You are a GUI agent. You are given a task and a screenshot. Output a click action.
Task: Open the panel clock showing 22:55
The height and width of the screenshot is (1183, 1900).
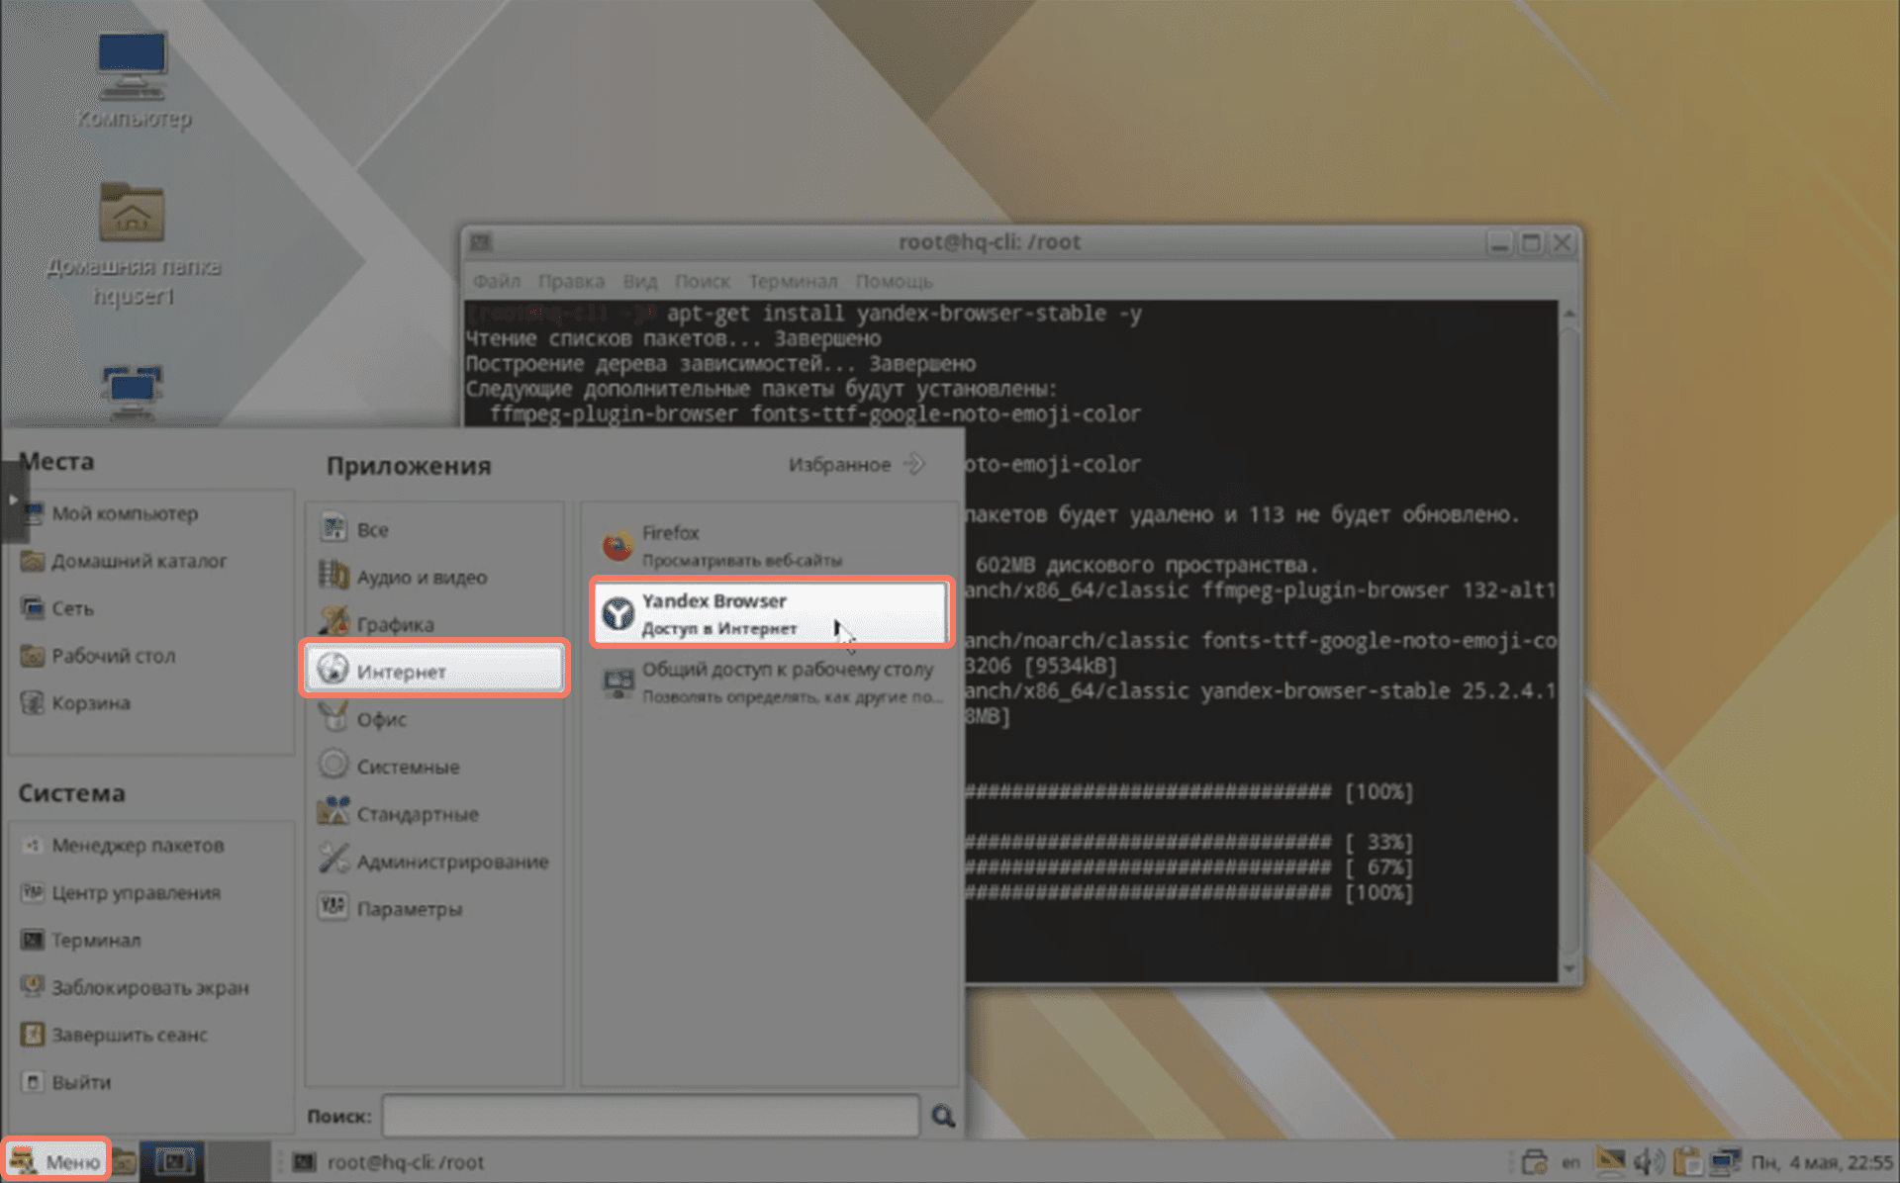[1822, 1162]
